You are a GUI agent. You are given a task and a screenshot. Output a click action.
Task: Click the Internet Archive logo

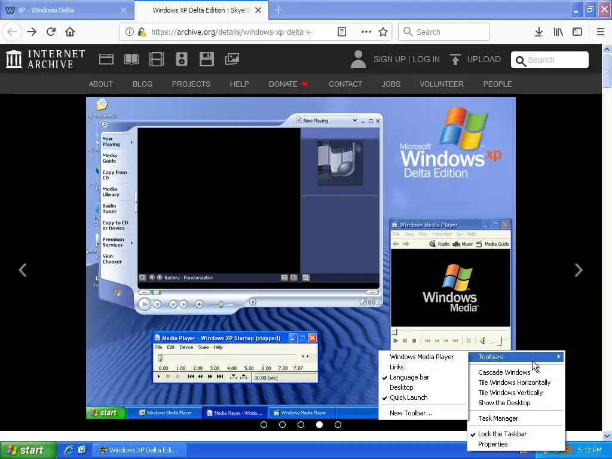coord(45,59)
